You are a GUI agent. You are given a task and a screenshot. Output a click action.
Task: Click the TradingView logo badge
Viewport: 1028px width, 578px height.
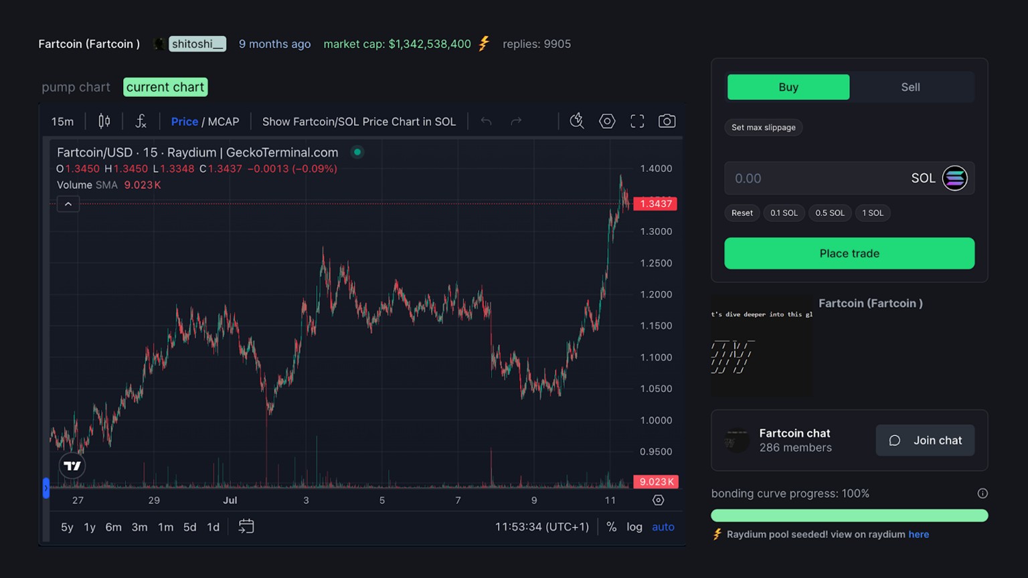72,466
